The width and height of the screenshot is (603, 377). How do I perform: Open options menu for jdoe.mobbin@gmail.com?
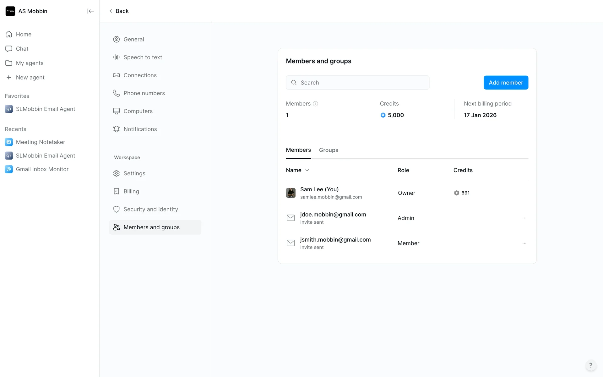[x=524, y=218]
